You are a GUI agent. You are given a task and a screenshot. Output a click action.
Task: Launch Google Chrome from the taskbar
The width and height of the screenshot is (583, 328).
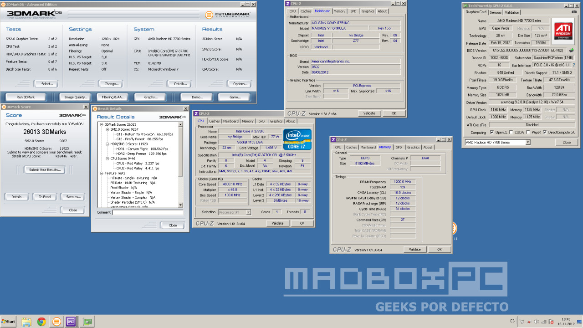click(x=41, y=321)
